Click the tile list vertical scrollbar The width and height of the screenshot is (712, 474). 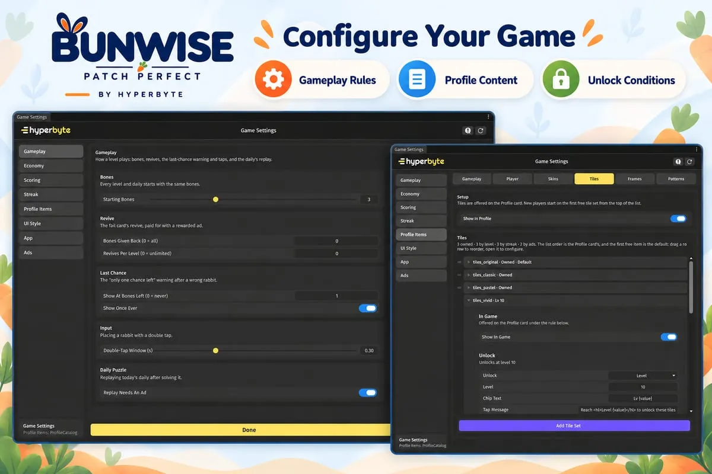pyautogui.click(x=691, y=287)
